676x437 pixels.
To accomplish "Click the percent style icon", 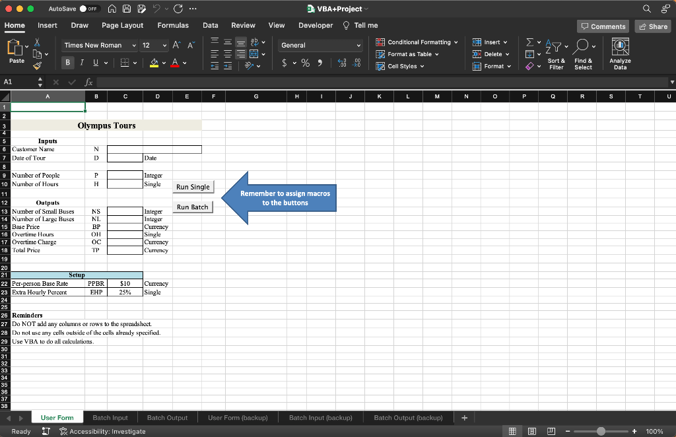I will click(x=306, y=63).
